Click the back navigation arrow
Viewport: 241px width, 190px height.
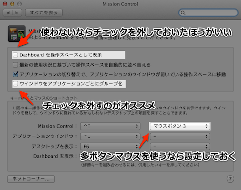click(x=8, y=13)
